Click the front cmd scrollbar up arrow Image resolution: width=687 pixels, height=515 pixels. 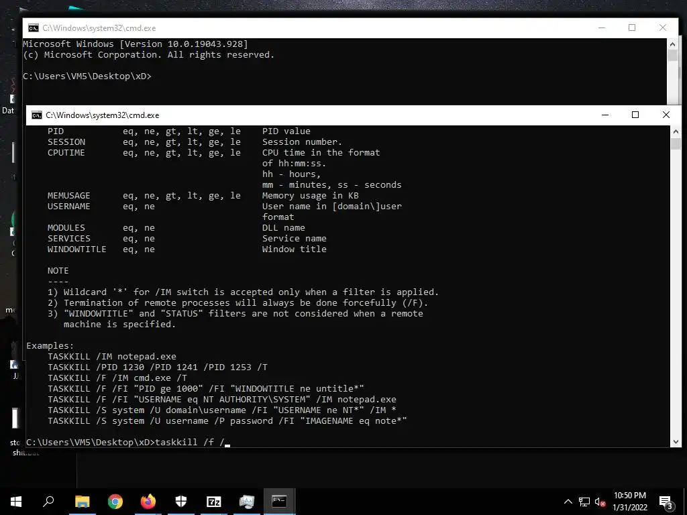(x=676, y=131)
